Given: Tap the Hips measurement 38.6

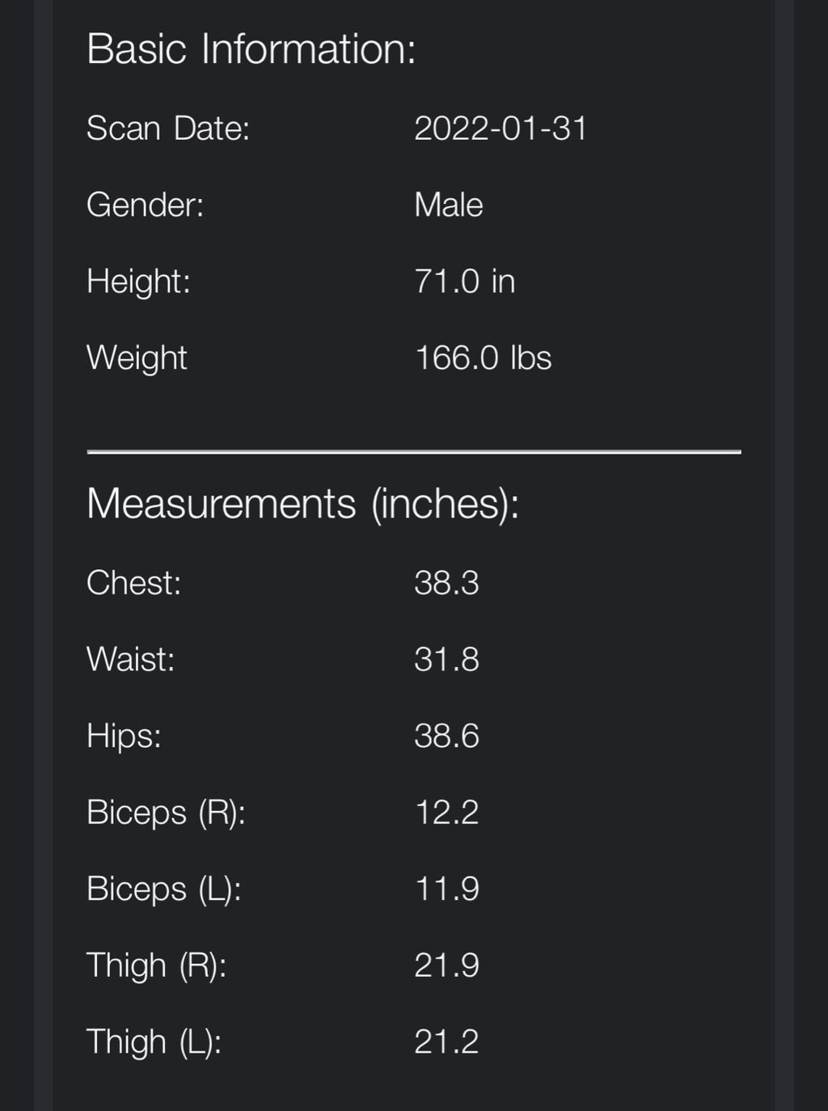Looking at the screenshot, I should (x=446, y=736).
